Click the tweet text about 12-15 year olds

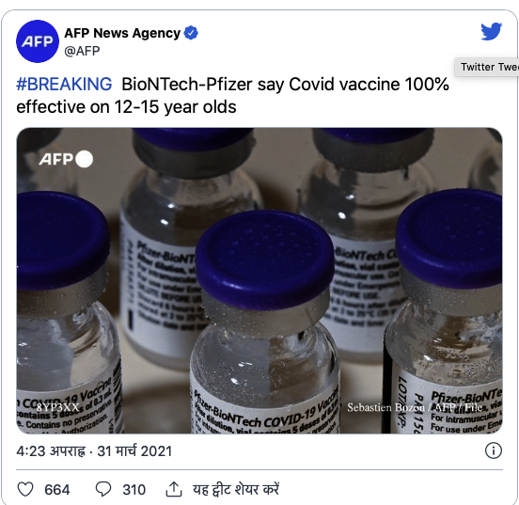(x=232, y=95)
